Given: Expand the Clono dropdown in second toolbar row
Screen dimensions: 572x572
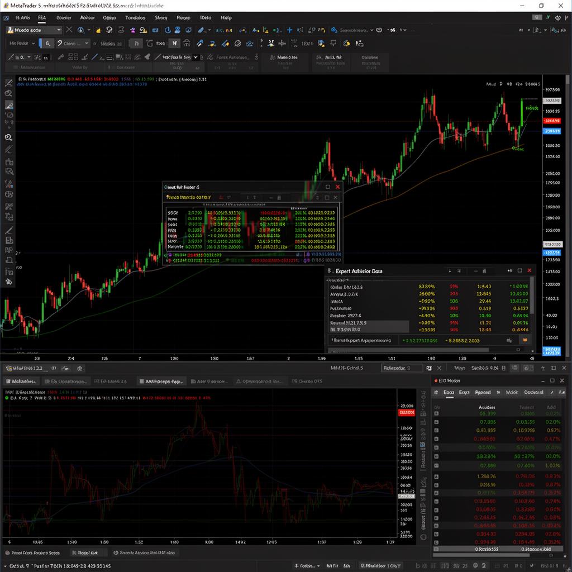Looking at the screenshot, I should 73,44.
